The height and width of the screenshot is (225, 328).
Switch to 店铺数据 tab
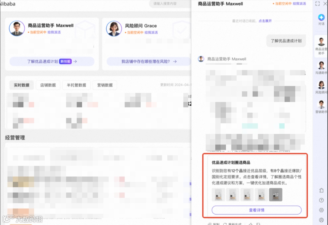click(x=48, y=85)
